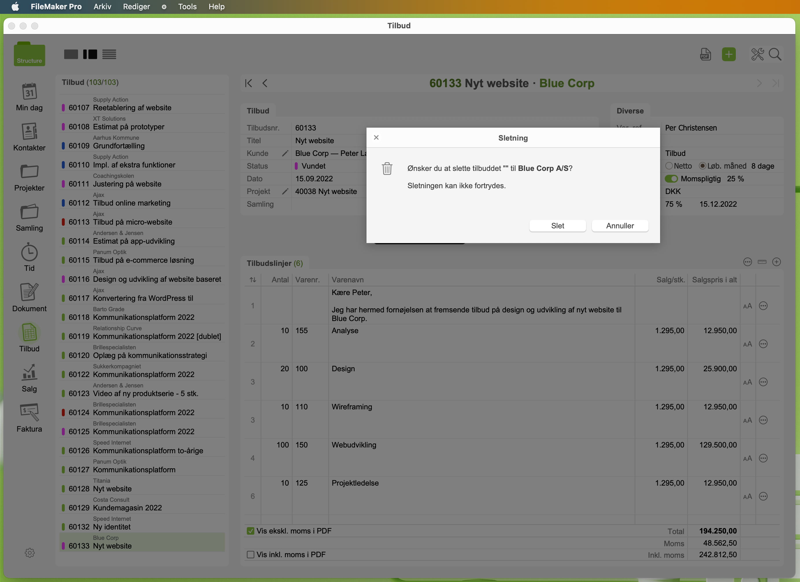Click the PDF export icon
Screen dimensions: 800x582
(705, 54)
